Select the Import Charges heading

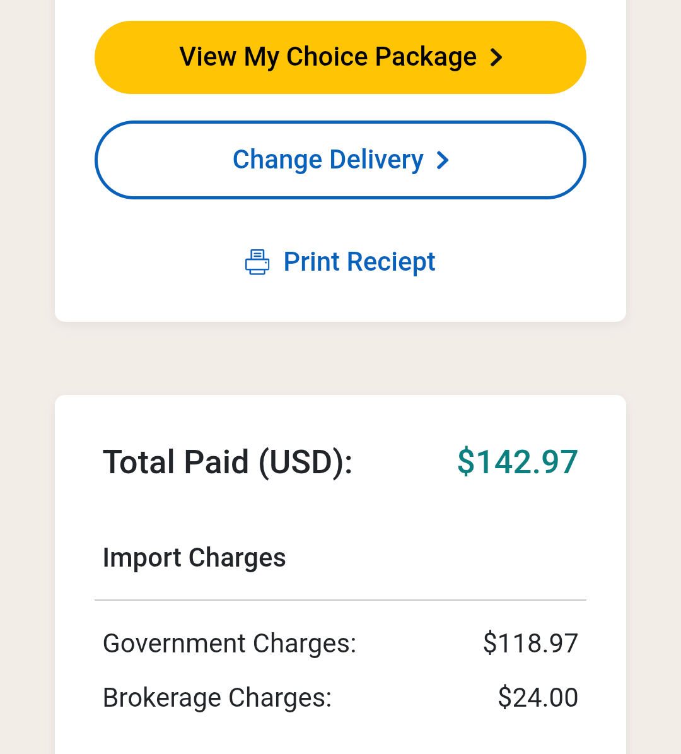tap(194, 558)
